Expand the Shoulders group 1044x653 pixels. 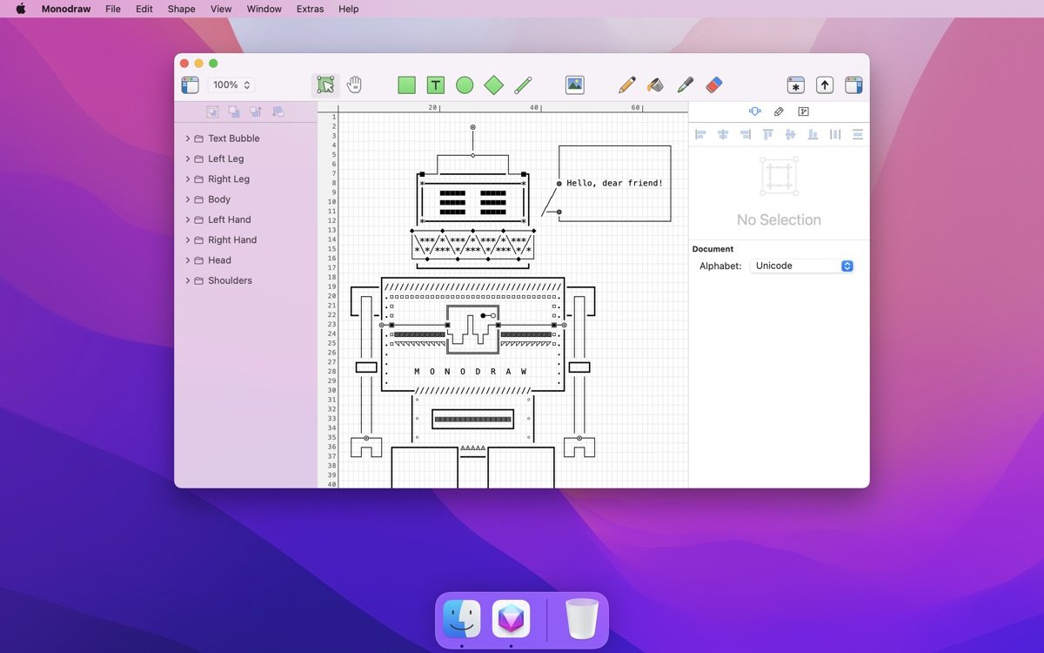click(187, 280)
